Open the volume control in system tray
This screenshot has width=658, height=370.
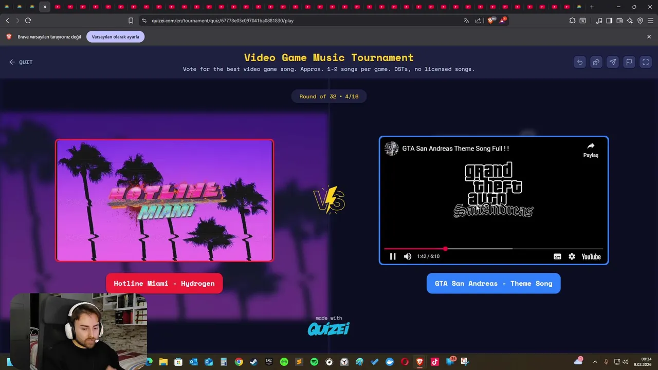(625, 362)
